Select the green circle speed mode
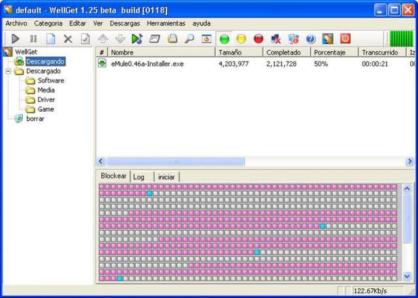The image size is (418, 298). point(225,39)
